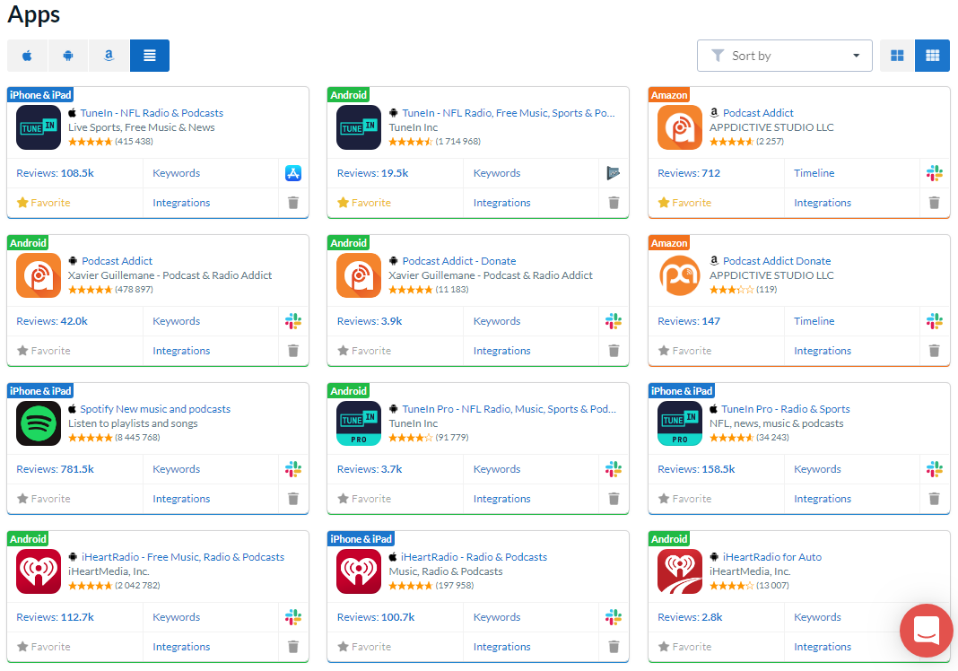This screenshot has width=958, height=671.
Task: Unfavorite TuneIn Android NFL Radio app
Action: (364, 202)
